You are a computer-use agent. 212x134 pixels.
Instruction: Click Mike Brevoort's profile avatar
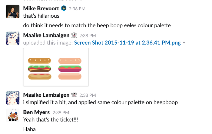coord(13,12)
